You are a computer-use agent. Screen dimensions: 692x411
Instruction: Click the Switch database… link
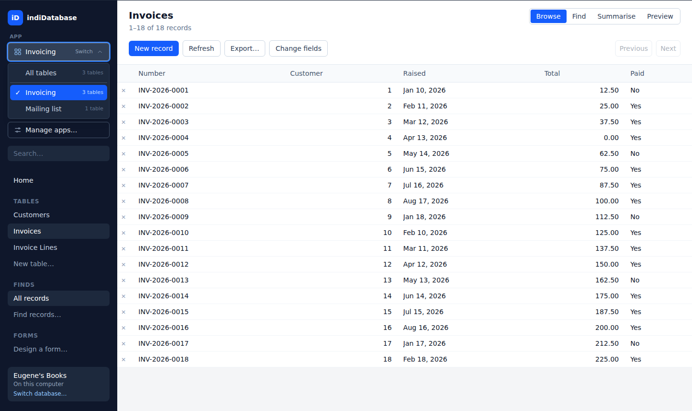pos(40,394)
